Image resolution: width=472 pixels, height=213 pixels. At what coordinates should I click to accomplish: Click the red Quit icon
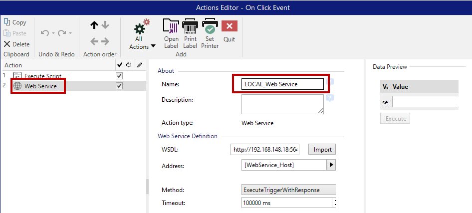230,26
